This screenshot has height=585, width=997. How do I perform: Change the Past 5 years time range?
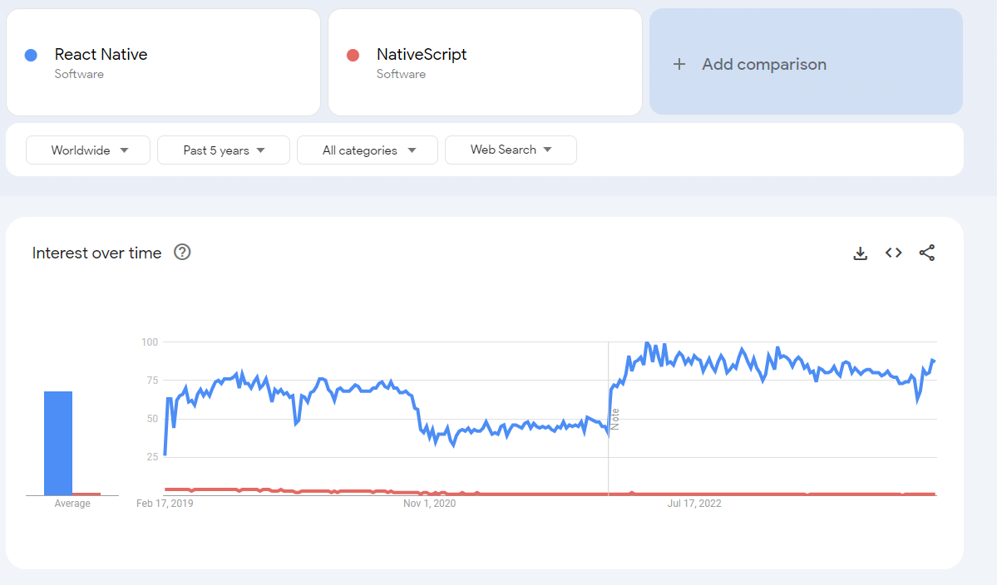tap(223, 150)
